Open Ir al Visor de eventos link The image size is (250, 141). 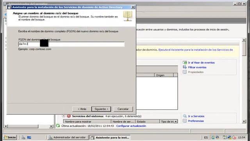click(x=201, y=63)
